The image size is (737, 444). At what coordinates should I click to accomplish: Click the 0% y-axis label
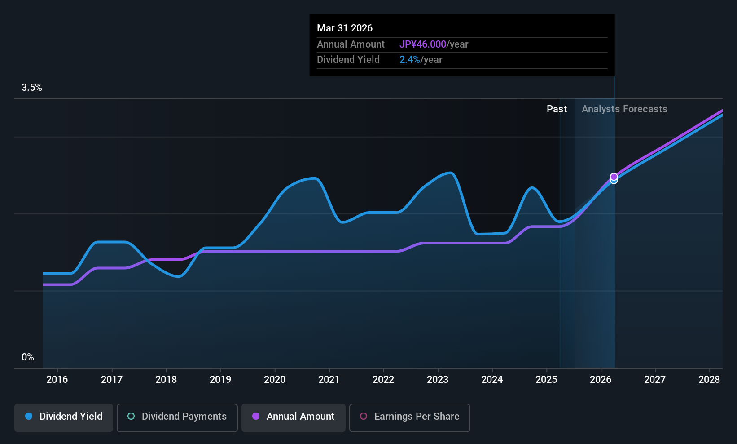click(28, 357)
